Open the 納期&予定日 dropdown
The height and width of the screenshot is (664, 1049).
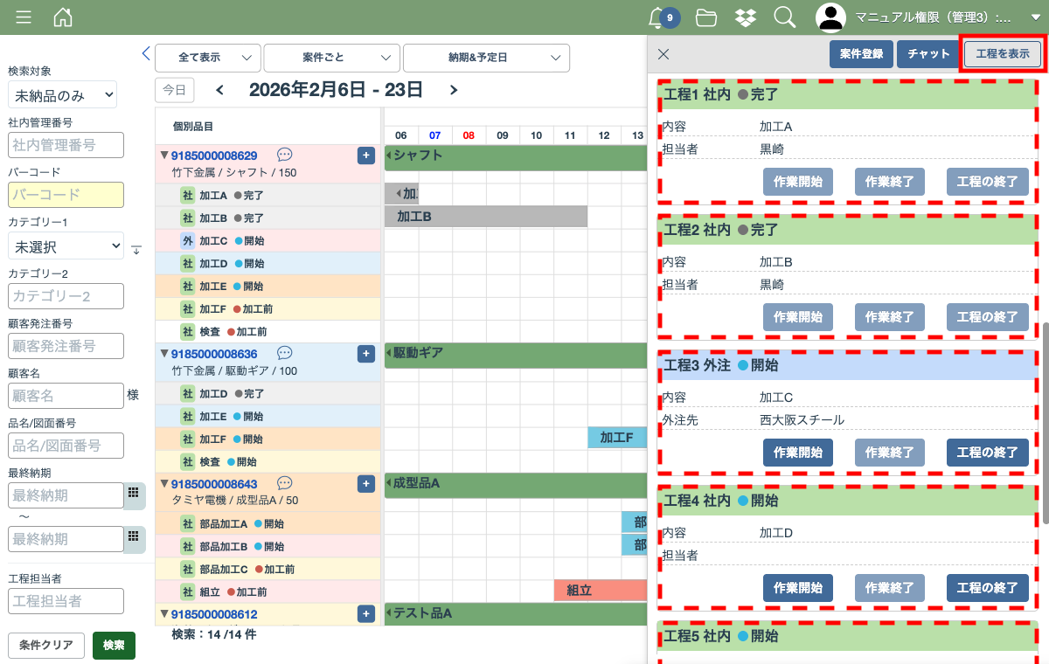[486, 58]
